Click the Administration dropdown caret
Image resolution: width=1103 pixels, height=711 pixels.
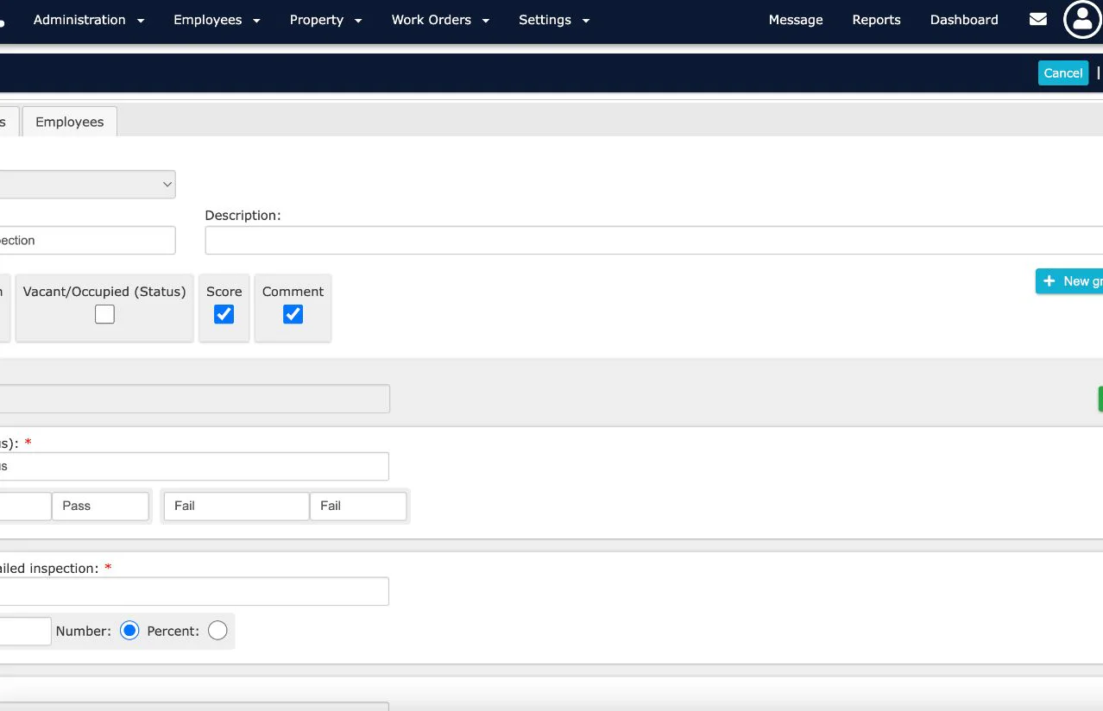tap(141, 21)
